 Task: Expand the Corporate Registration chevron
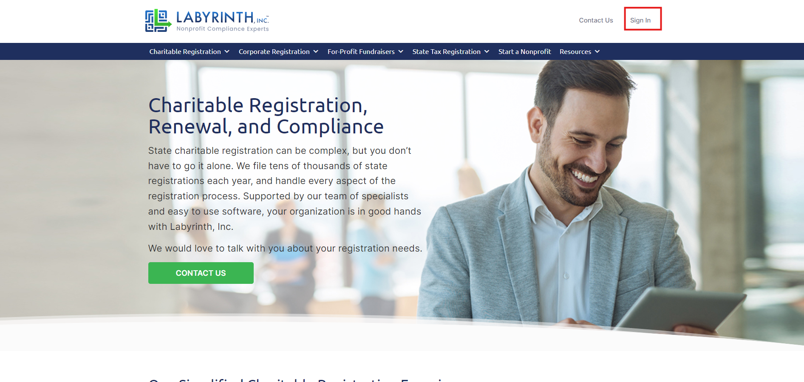point(316,51)
